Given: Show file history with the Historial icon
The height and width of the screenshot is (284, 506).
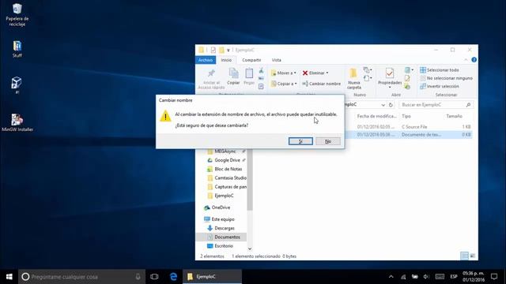Looking at the screenshot, I should pyautogui.click(x=407, y=86).
